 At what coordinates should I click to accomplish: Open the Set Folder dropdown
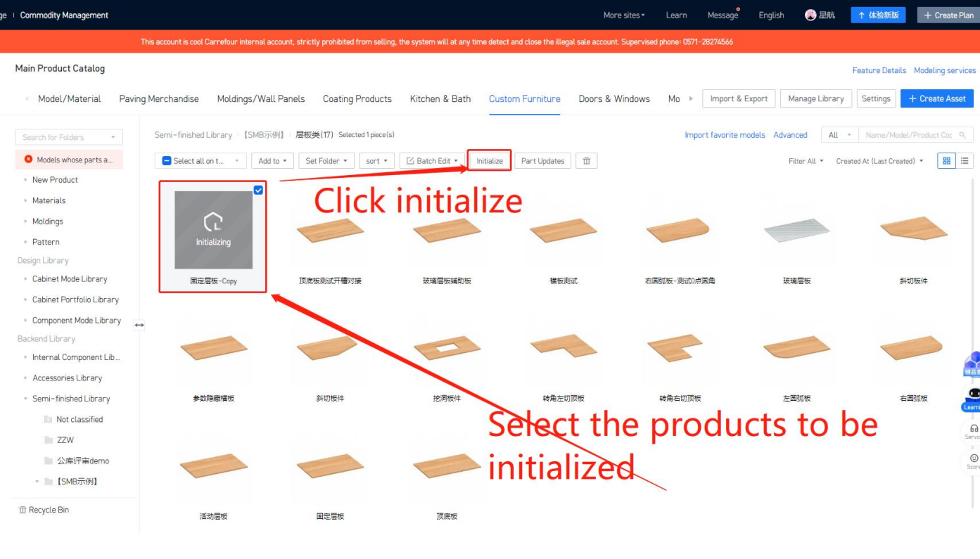click(326, 161)
